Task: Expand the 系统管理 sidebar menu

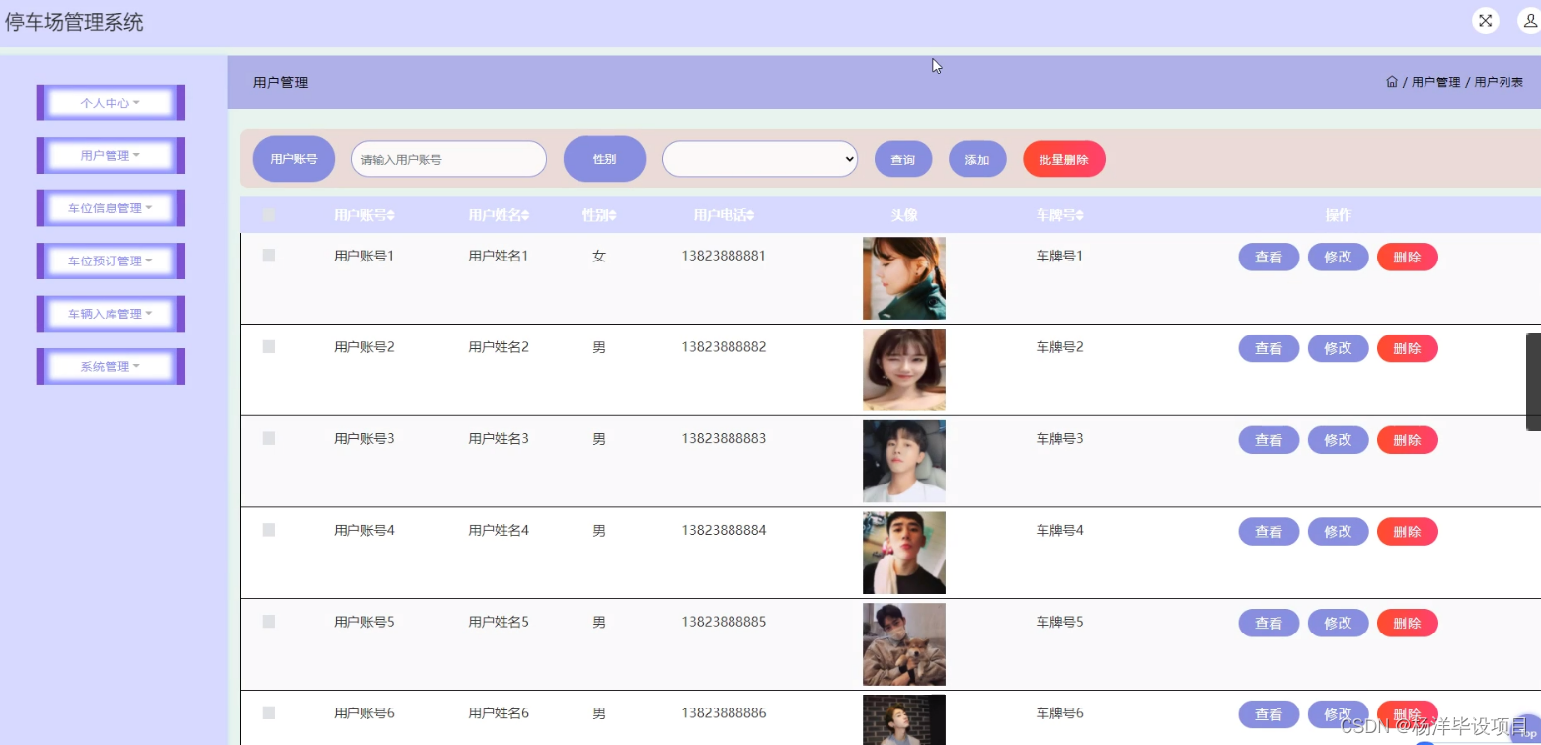Action: click(110, 366)
